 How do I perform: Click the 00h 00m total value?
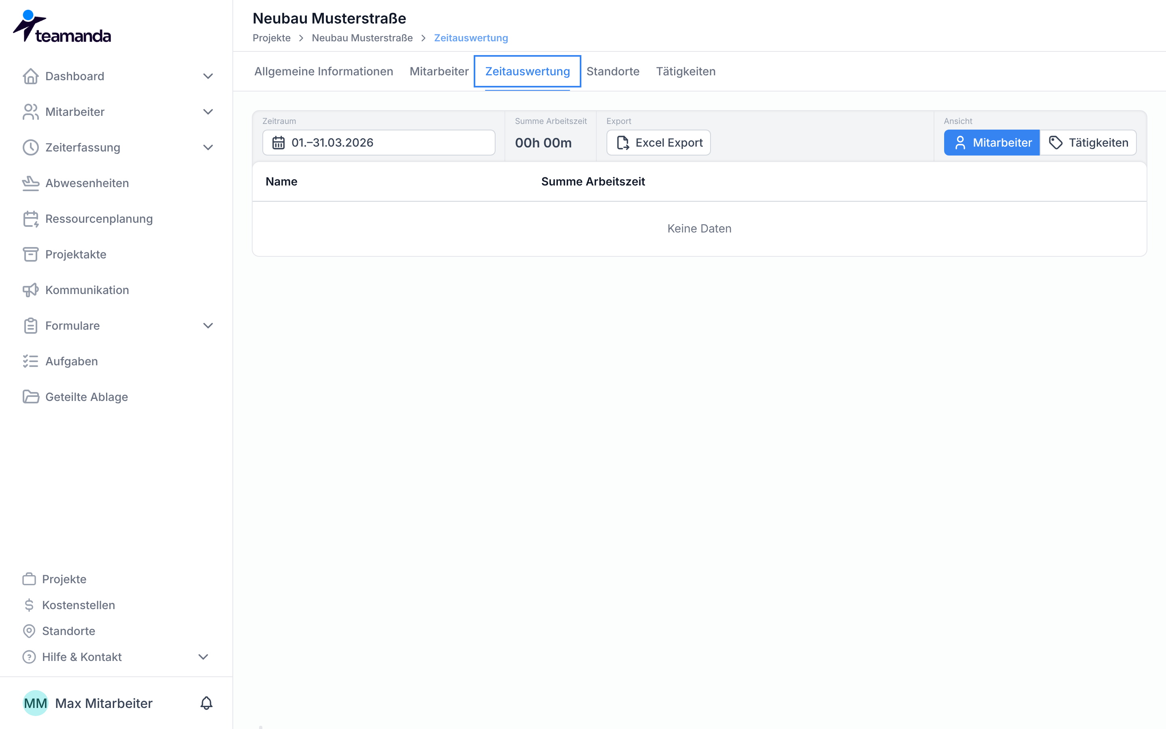(543, 143)
